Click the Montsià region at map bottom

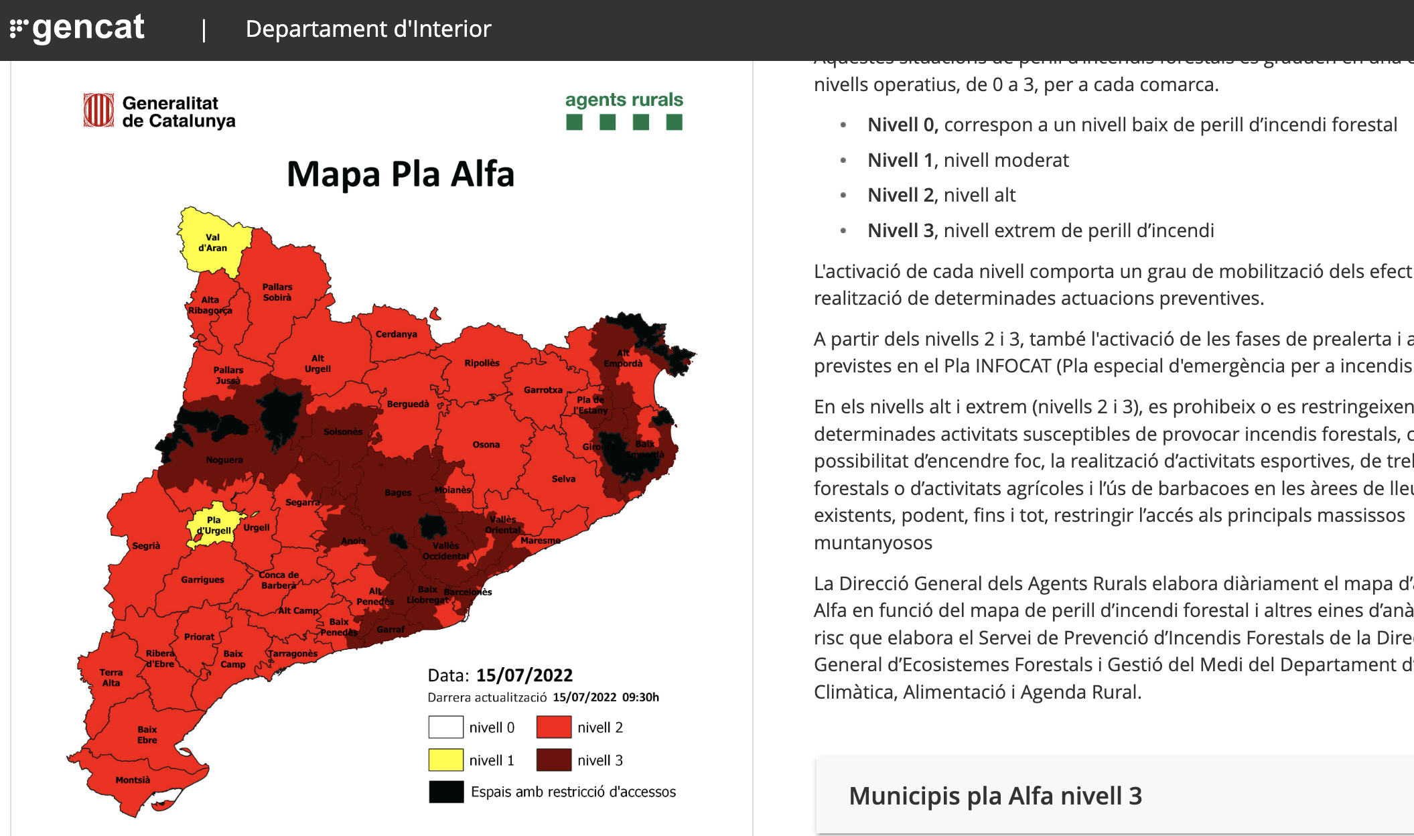(133, 780)
